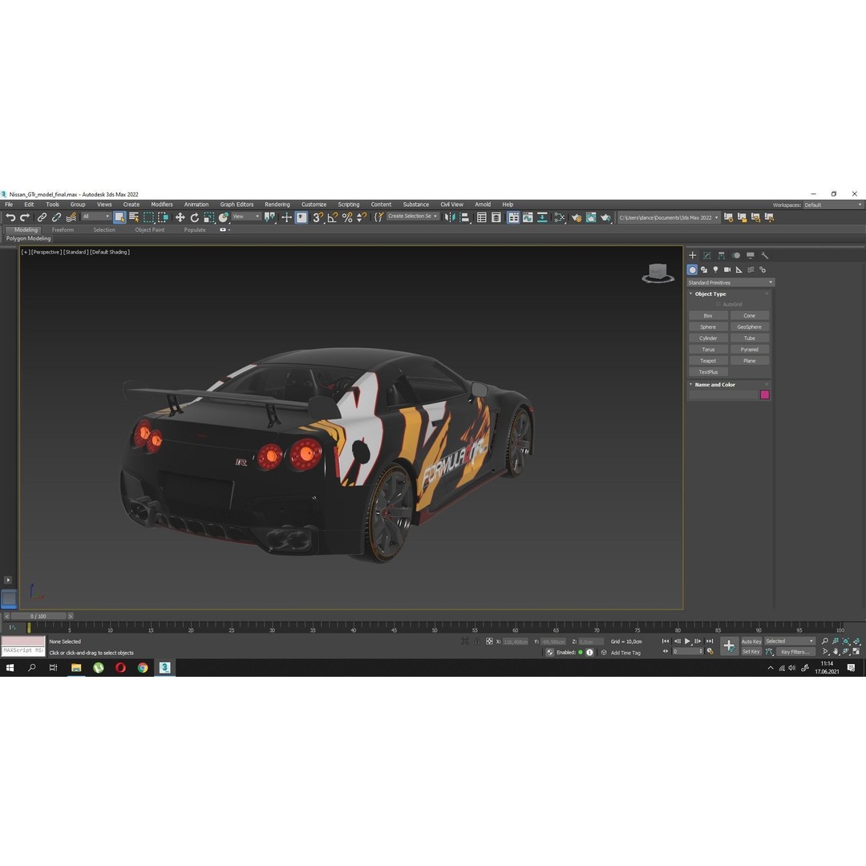Toggle Window/Crossing selection mode

point(163,217)
